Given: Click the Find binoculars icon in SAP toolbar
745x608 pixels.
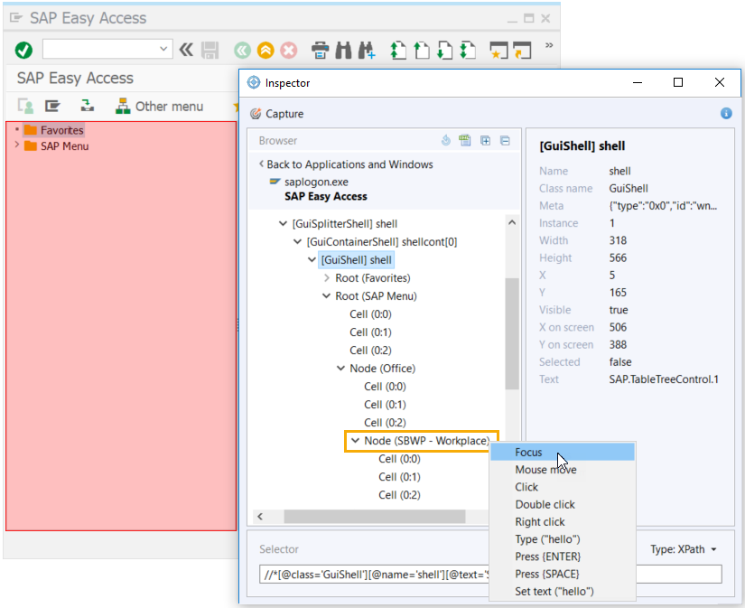Looking at the screenshot, I should (343, 51).
